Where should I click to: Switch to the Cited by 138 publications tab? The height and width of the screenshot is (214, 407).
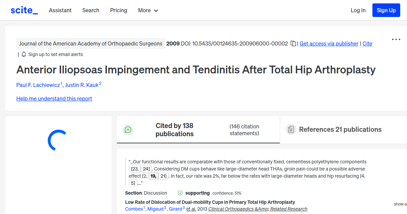[x=174, y=130]
